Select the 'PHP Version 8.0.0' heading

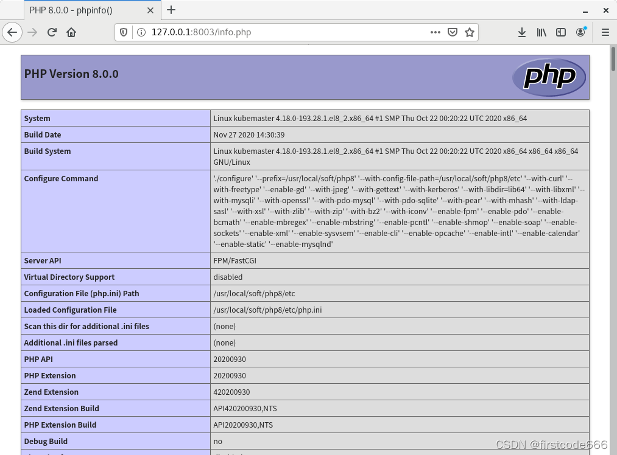click(x=71, y=74)
